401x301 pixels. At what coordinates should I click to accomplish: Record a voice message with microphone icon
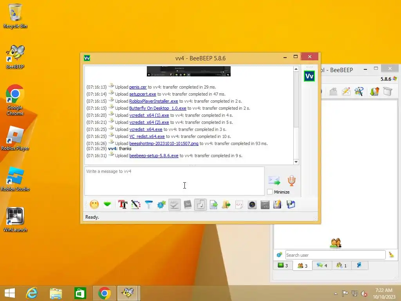tap(291, 180)
